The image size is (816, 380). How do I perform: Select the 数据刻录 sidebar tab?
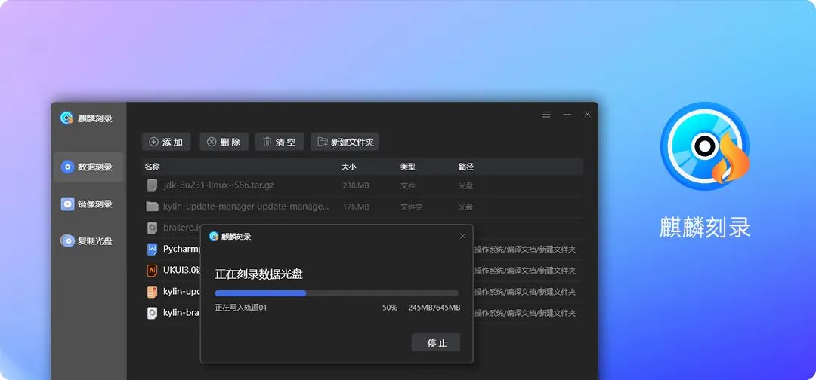click(88, 167)
